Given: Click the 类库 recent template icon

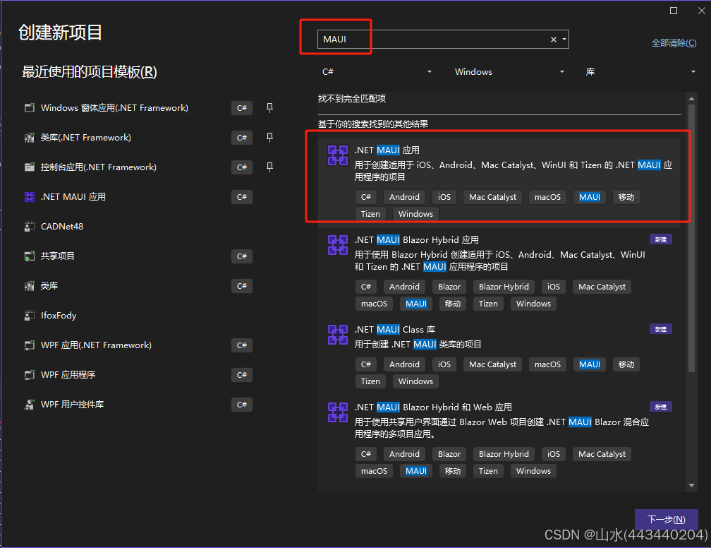Looking at the screenshot, I should pyautogui.click(x=30, y=286).
